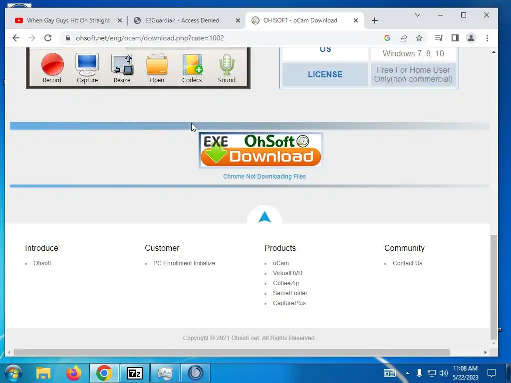511x383 pixels.
Task: Click the horizontal scrollbar thumb
Action: (232, 353)
